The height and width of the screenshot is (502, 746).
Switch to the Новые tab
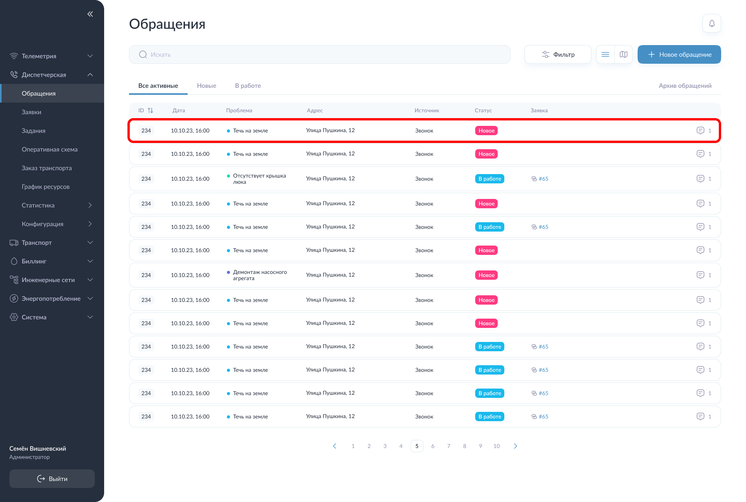(206, 85)
